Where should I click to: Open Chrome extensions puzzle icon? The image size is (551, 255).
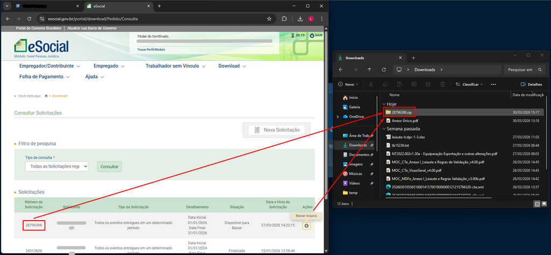click(284, 18)
